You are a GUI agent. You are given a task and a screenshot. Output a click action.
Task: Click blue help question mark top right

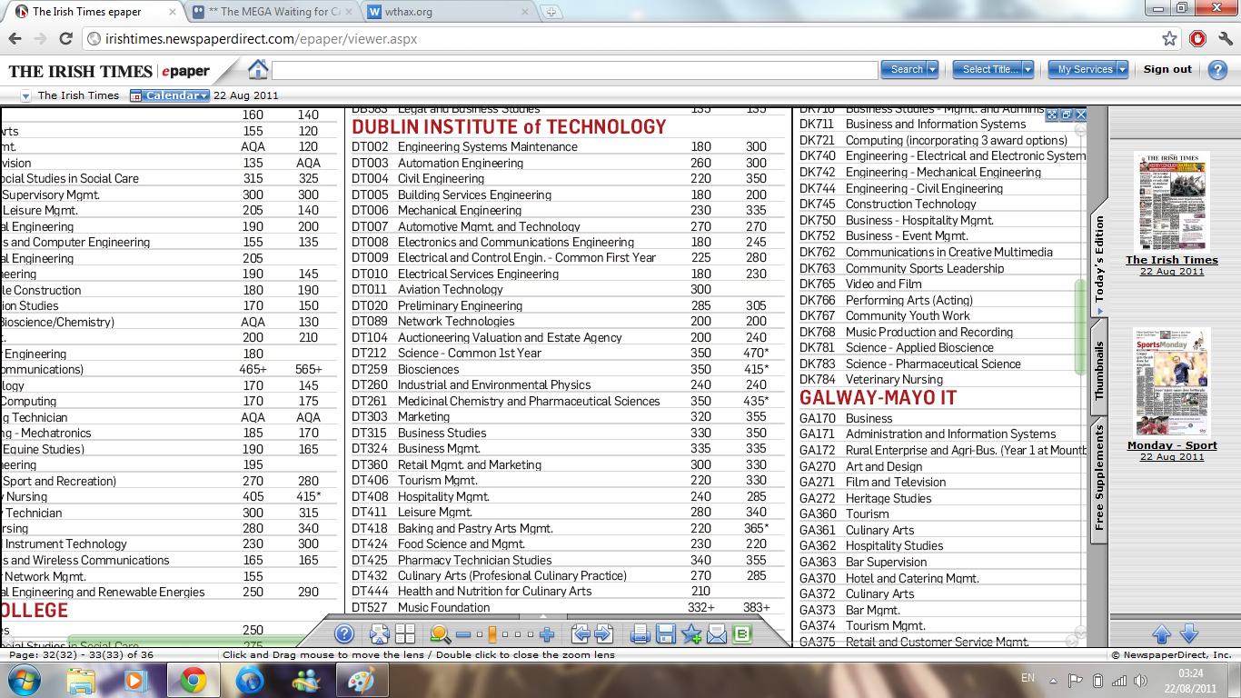[x=1217, y=69]
